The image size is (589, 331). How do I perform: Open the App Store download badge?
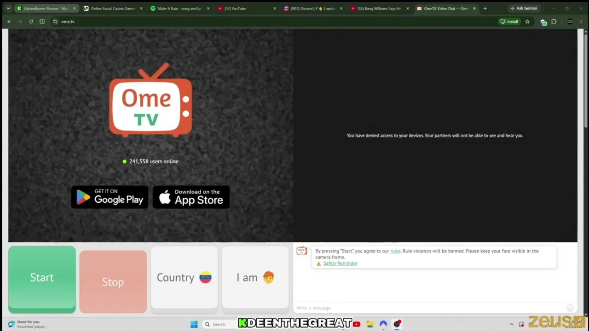tap(191, 197)
